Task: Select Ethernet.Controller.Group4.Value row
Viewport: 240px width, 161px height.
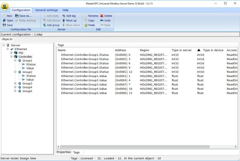Action: (x=147, y=89)
